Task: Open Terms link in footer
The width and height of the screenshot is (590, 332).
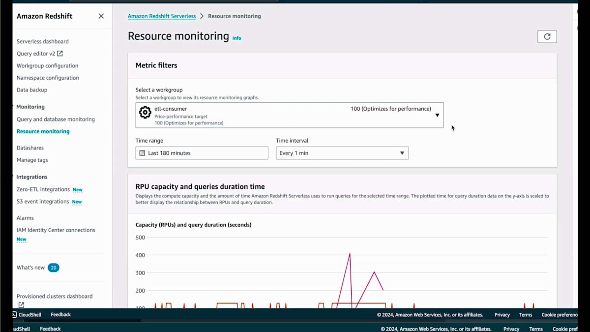Action: [526, 315]
